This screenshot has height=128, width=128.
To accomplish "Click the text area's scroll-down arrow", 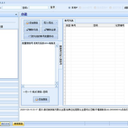I will coord(57,83).
